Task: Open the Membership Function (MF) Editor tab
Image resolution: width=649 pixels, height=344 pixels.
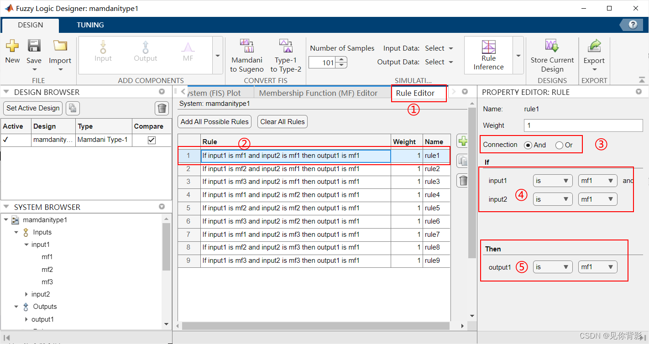Action: point(318,93)
